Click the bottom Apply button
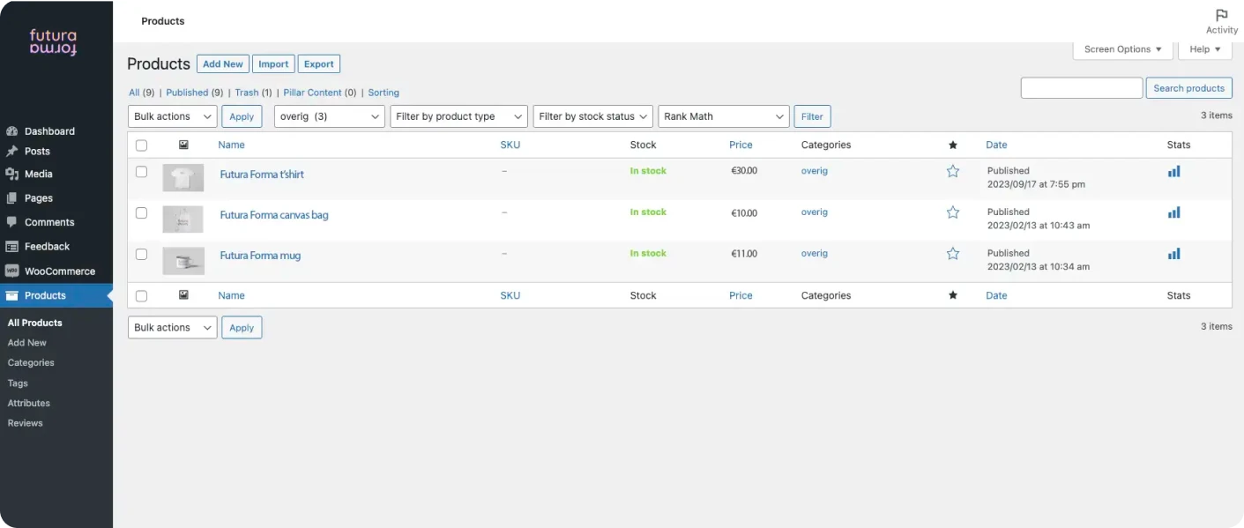Viewport: 1244px width, 528px height. (x=242, y=327)
